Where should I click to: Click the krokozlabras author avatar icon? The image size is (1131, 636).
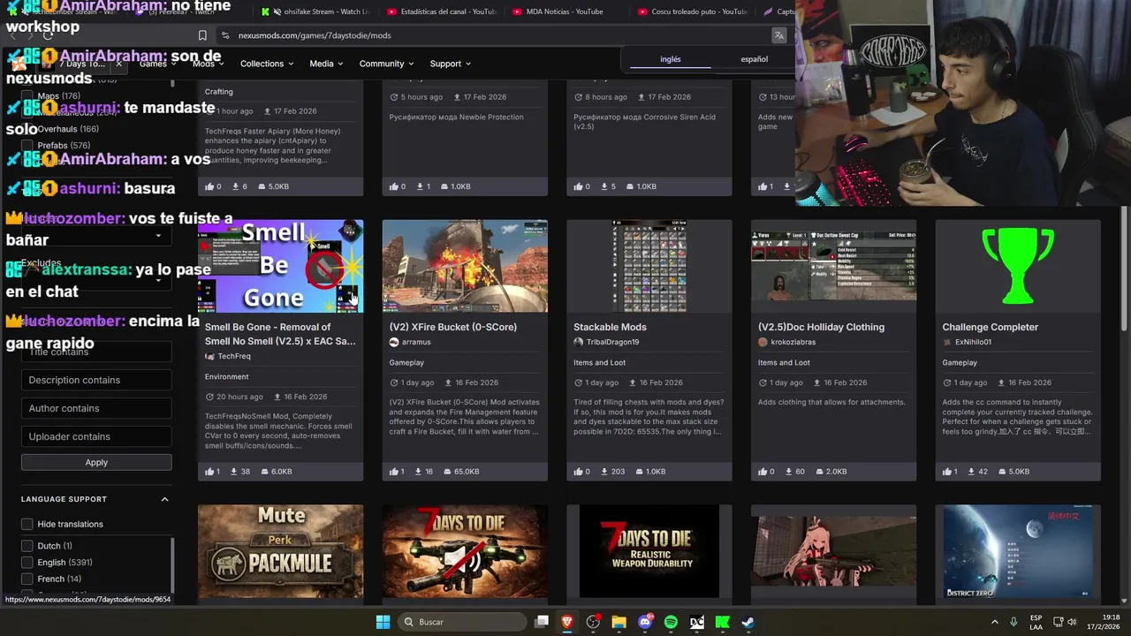point(763,342)
